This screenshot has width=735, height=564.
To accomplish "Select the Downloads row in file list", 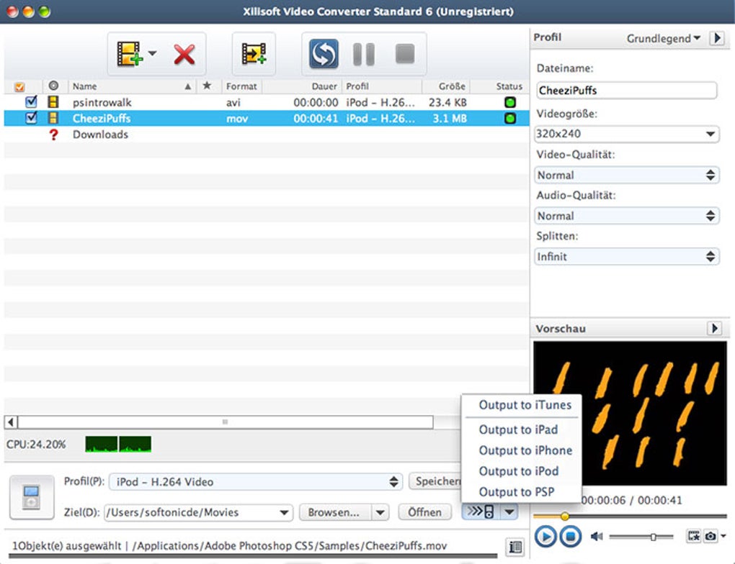I will pyautogui.click(x=266, y=135).
